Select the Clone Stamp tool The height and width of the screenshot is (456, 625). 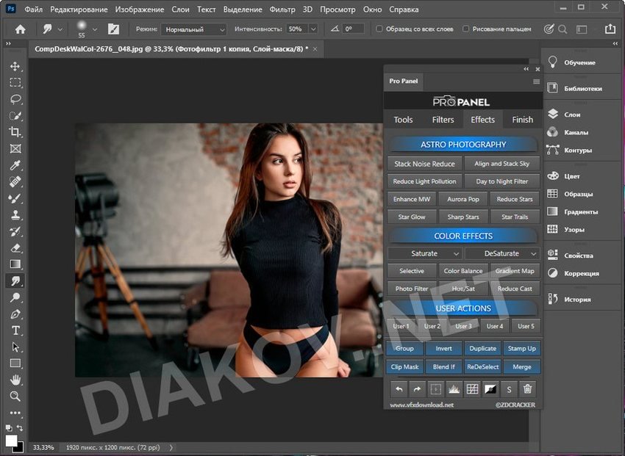15,215
